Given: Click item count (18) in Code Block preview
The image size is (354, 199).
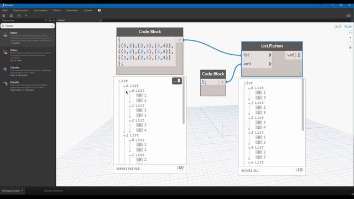Looking at the screenshot, I should point(180,168).
